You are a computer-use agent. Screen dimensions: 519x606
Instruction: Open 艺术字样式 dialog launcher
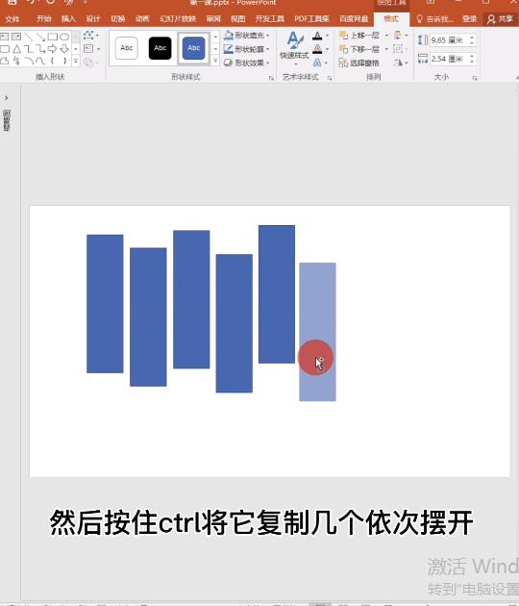pyautogui.click(x=330, y=78)
